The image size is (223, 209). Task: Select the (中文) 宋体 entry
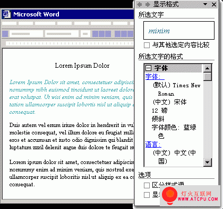(169, 102)
